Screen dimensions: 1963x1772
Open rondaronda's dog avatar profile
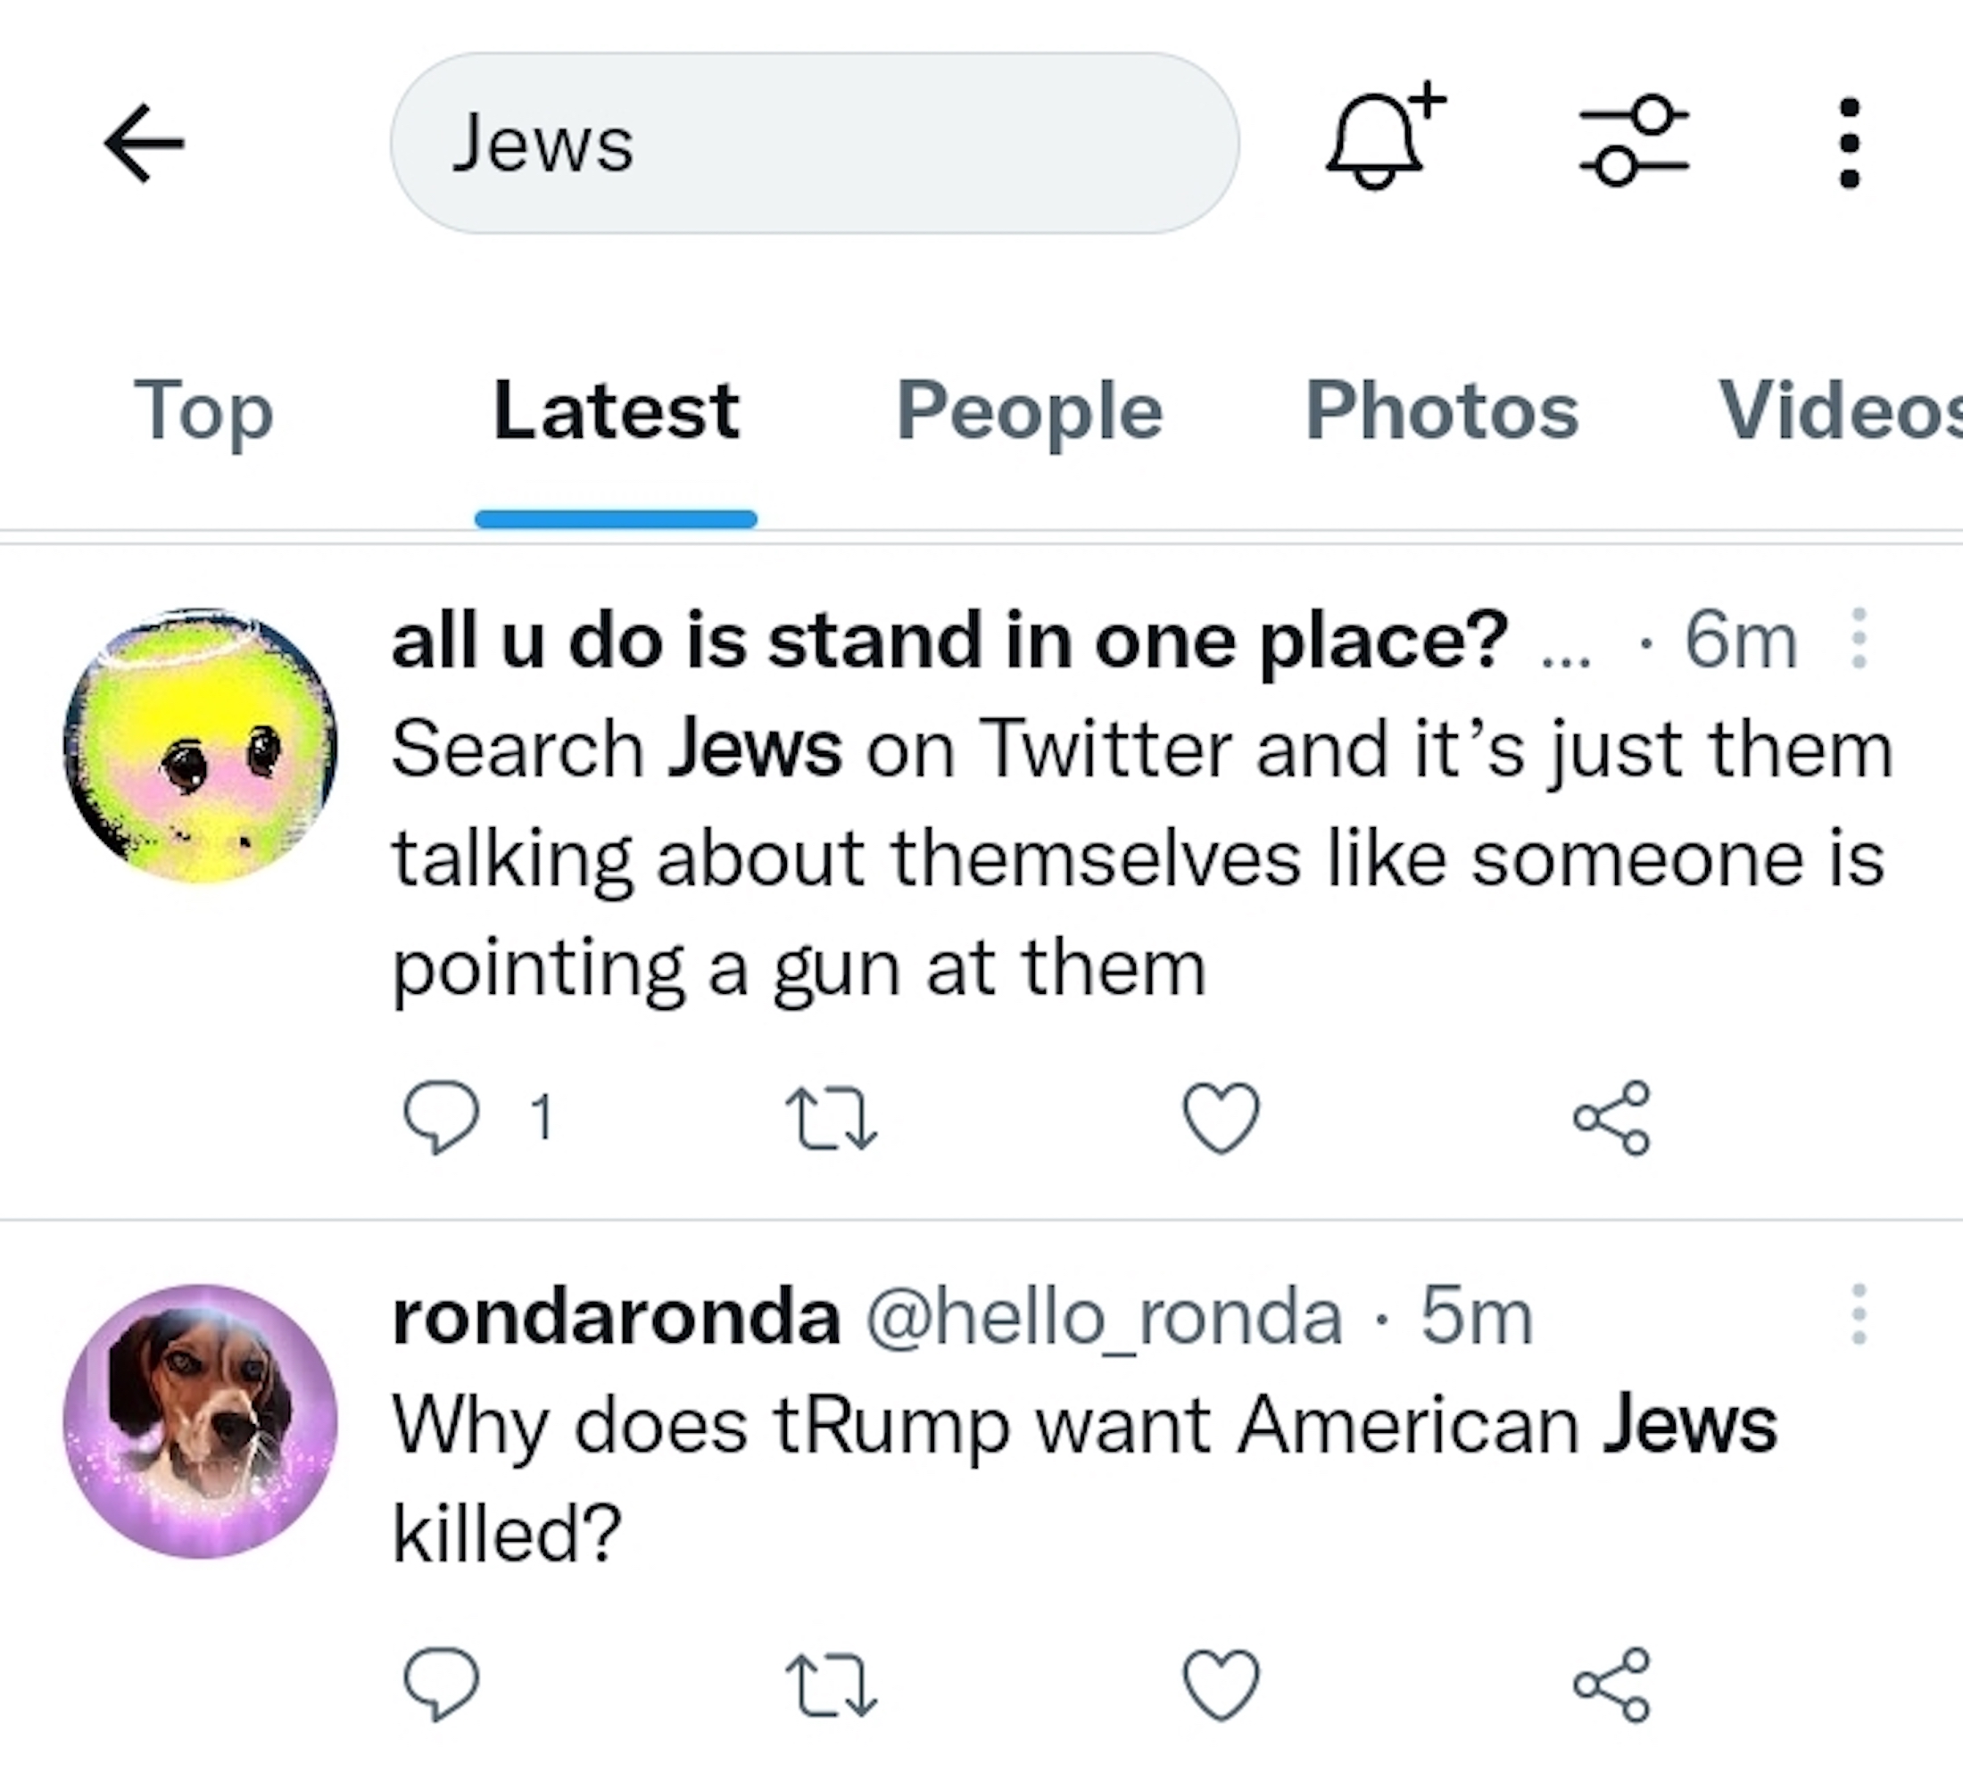pyautogui.click(x=201, y=1420)
